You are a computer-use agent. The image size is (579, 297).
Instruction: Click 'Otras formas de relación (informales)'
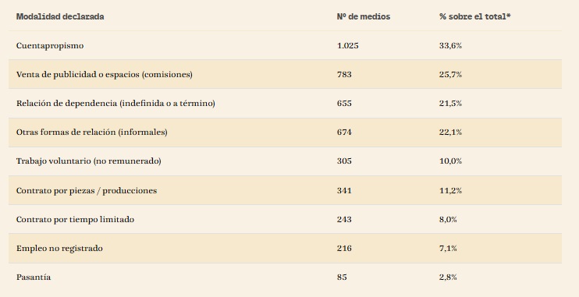pos(91,132)
